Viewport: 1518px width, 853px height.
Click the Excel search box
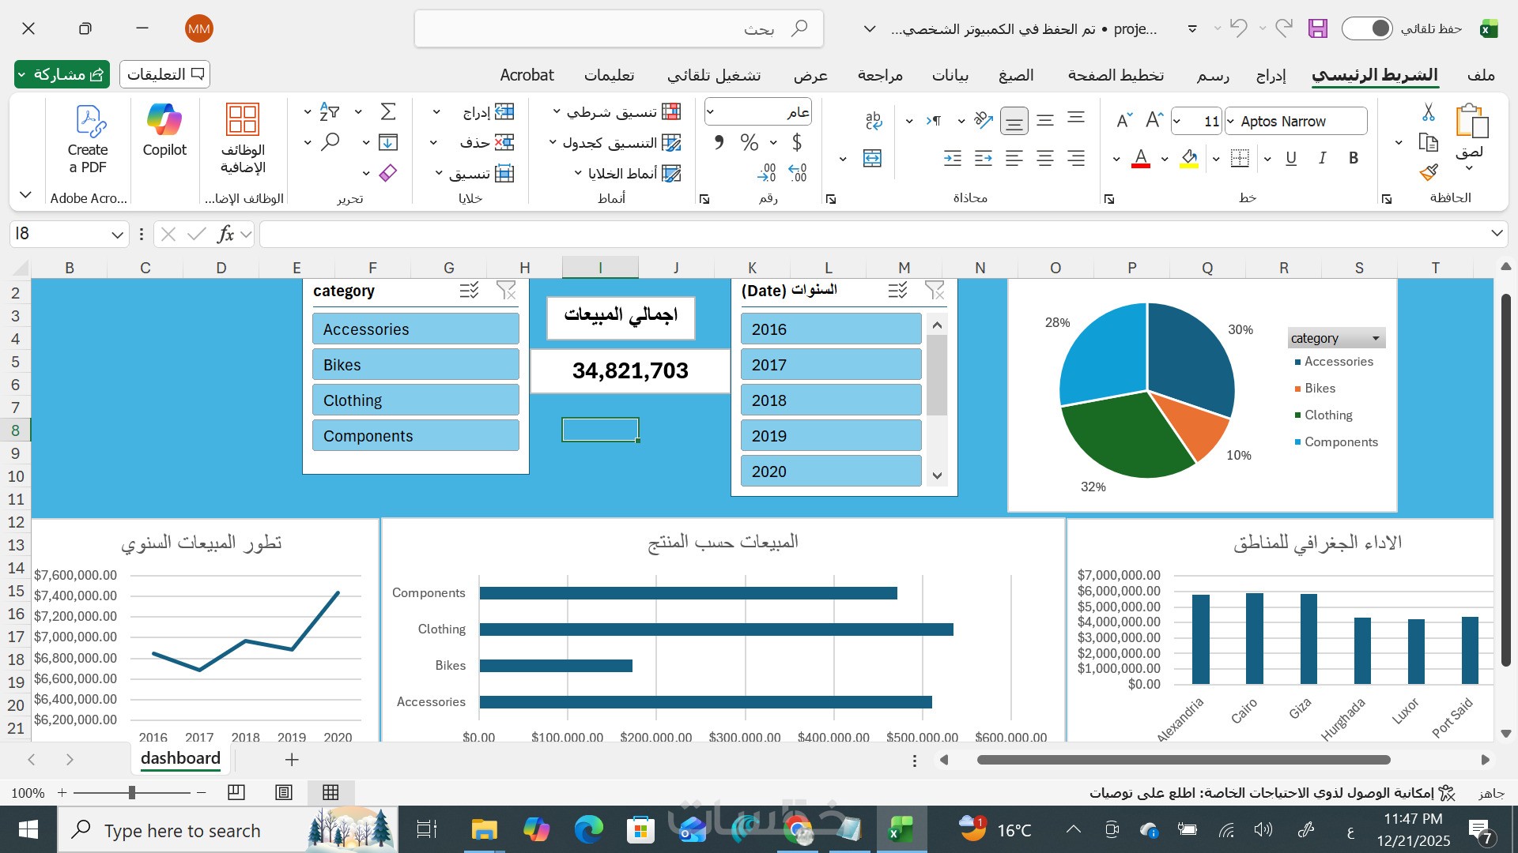coord(619,29)
